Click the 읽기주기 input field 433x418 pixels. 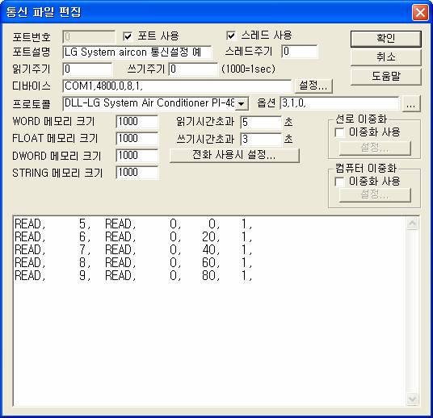(87, 69)
